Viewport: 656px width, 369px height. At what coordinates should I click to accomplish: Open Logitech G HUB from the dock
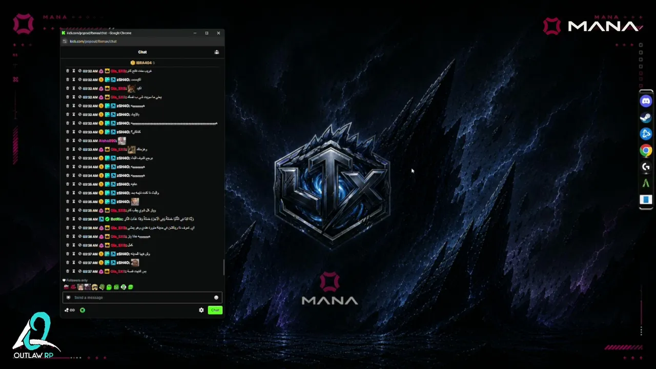[646, 167]
